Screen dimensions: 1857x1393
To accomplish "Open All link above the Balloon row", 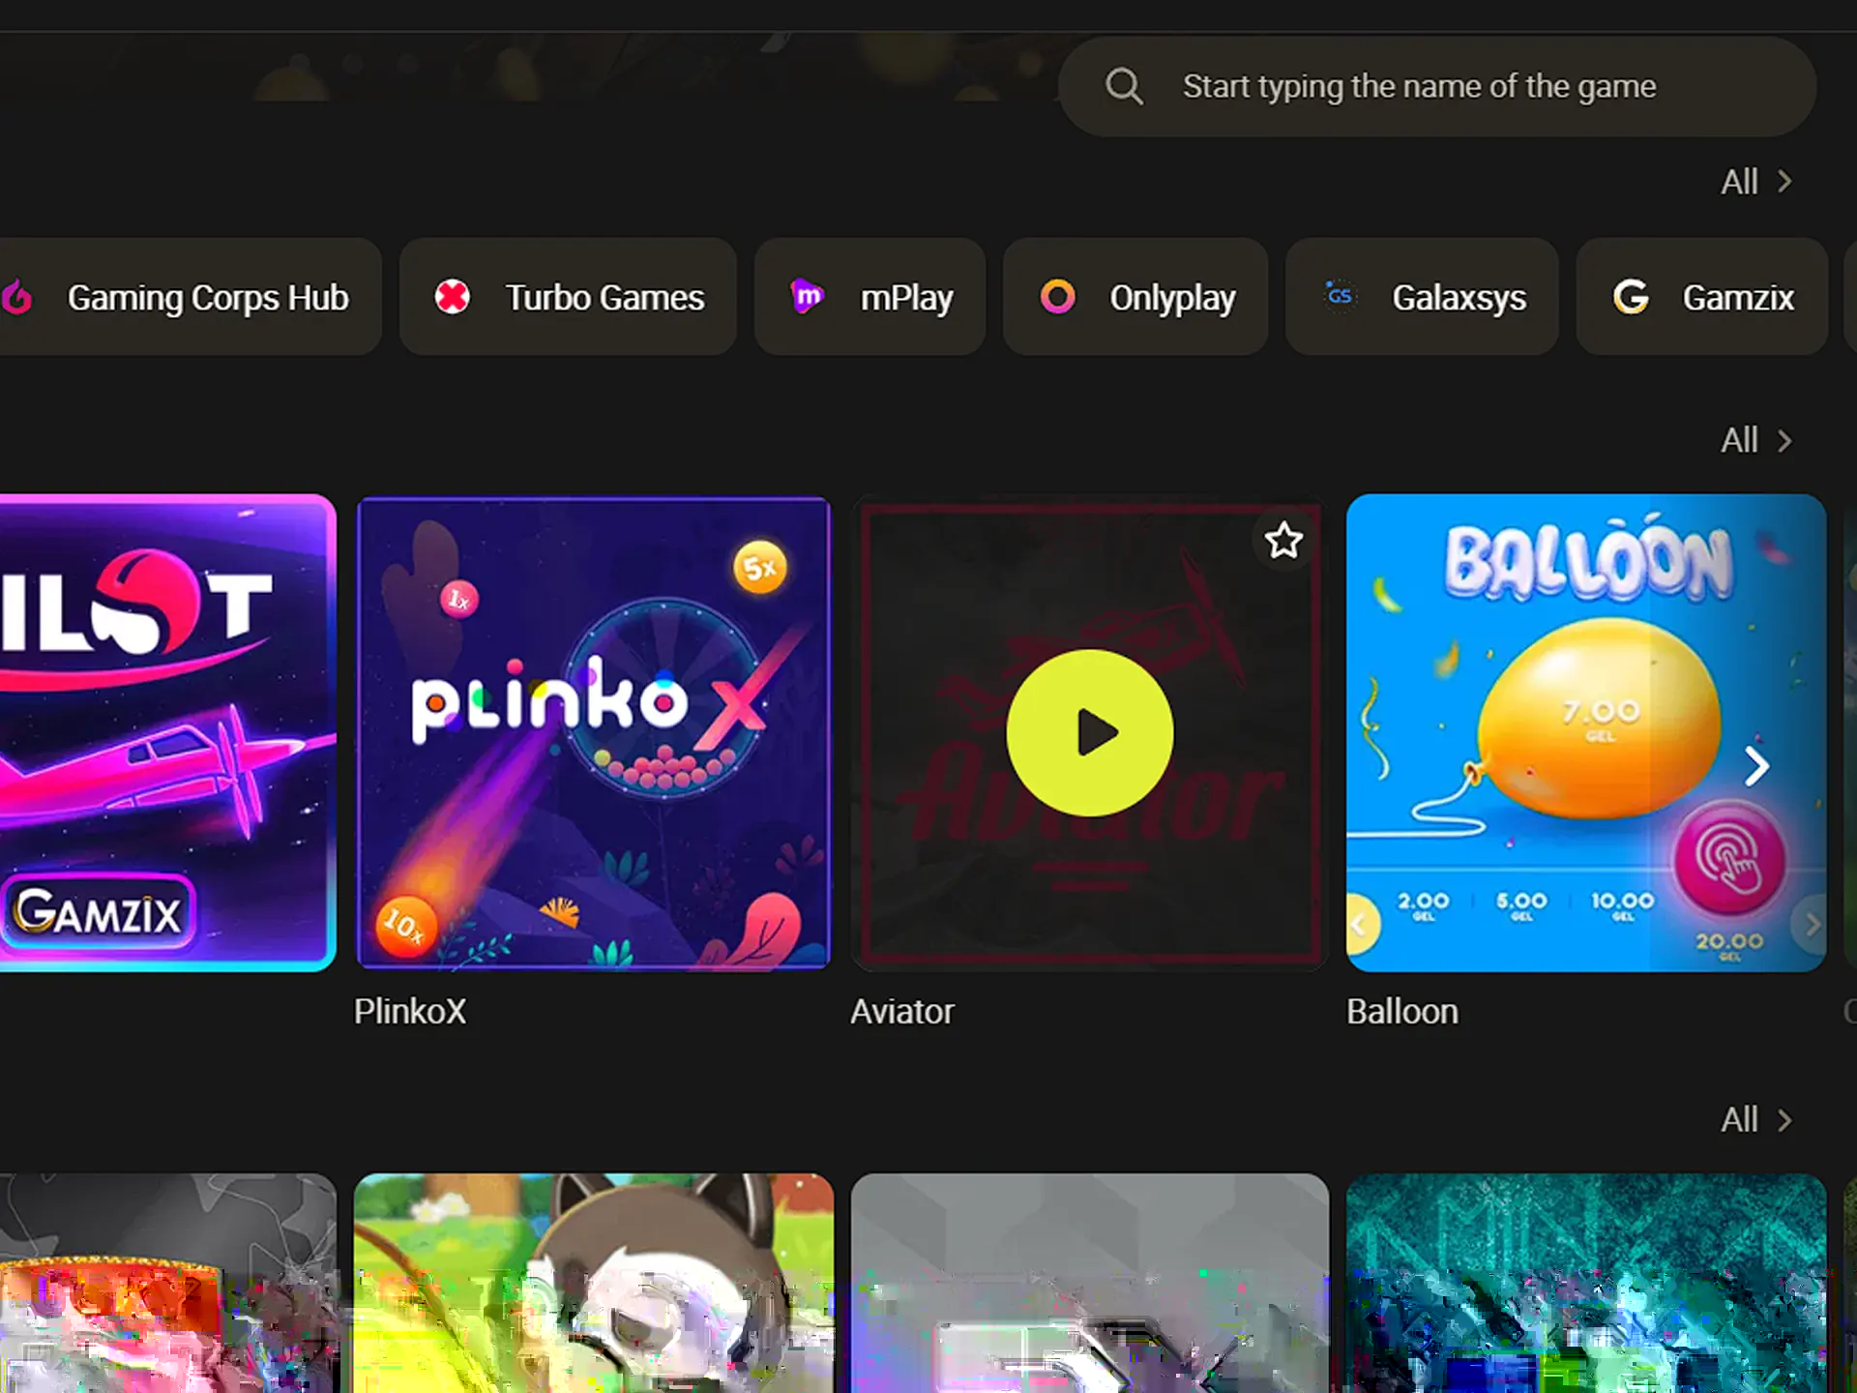I will [1739, 441].
